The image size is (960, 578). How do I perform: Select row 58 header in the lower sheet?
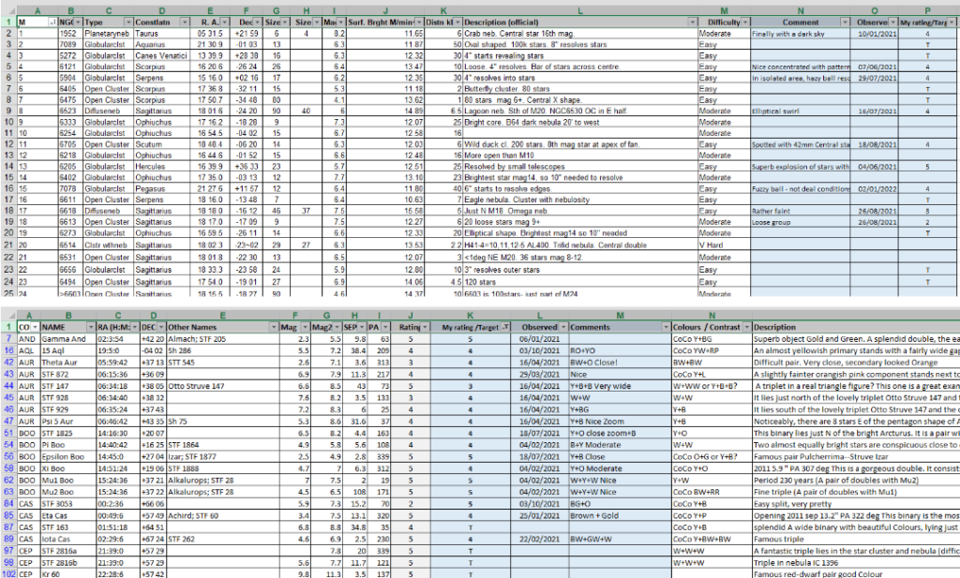click(x=7, y=468)
